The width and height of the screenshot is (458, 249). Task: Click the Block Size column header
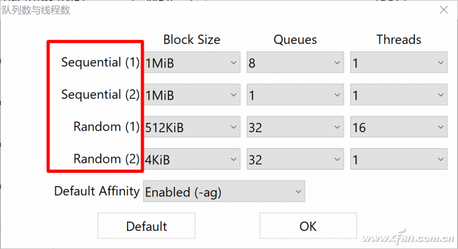[192, 39]
